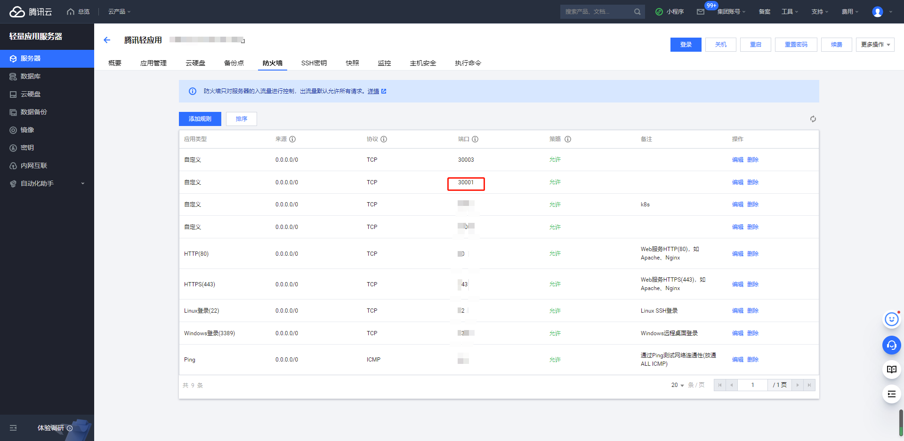Switch to the 概要 tab
The width and height of the screenshot is (904, 441).
point(115,63)
